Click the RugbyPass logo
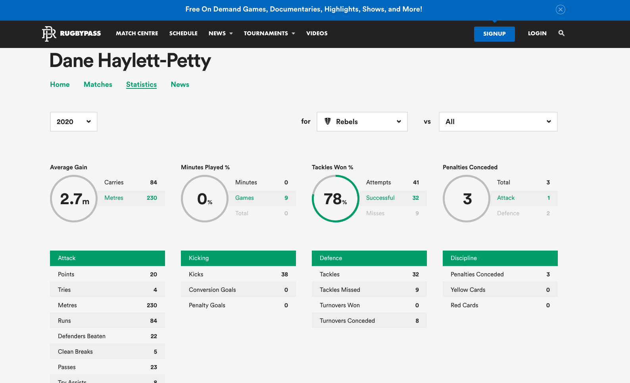630x383 pixels. click(x=71, y=34)
